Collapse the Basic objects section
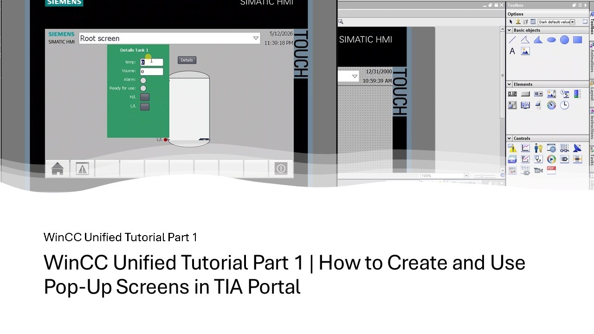Screen dimensions: 594x334 (509, 30)
